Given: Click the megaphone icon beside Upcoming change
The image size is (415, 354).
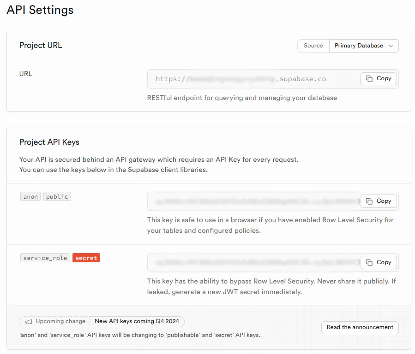Looking at the screenshot, I should [x=29, y=322].
